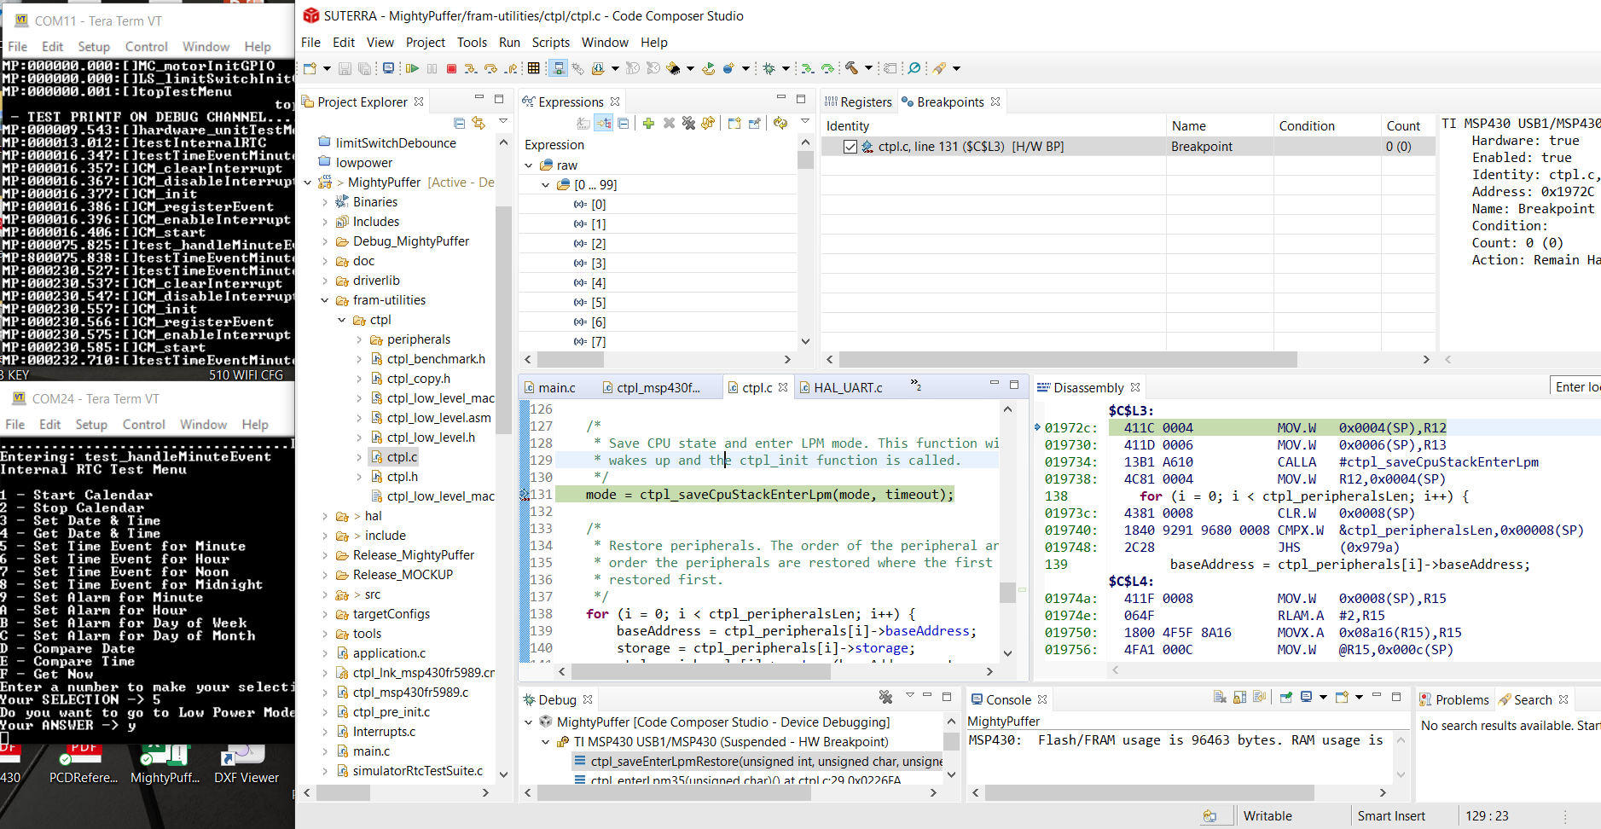Click the Debug bug icon in toolbar
Image resolution: width=1601 pixels, height=829 pixels.
769,68
